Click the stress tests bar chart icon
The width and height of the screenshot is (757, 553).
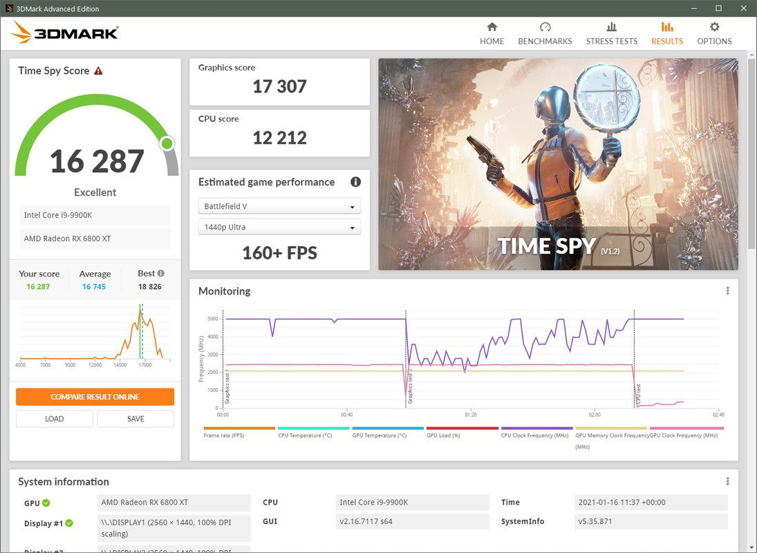(x=612, y=26)
